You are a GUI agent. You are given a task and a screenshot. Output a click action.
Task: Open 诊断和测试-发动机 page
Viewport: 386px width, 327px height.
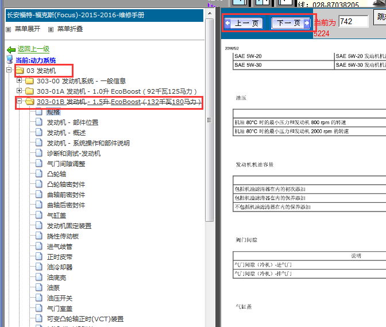(74, 153)
